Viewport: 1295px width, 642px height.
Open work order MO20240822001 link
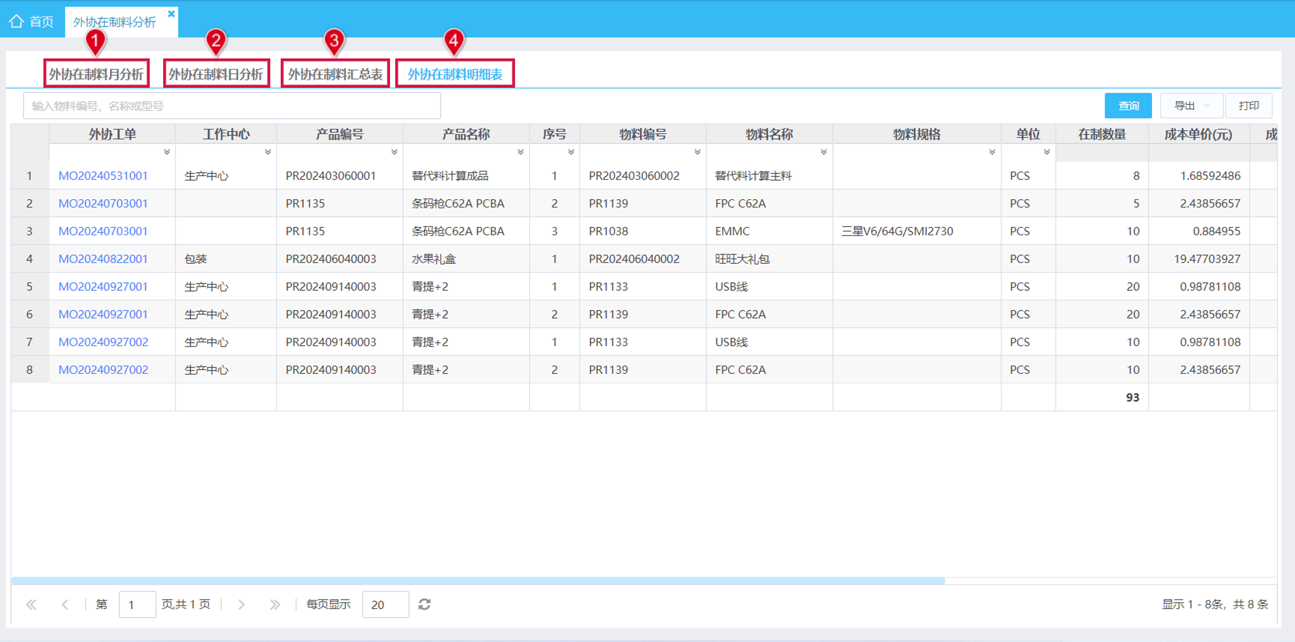(x=103, y=259)
